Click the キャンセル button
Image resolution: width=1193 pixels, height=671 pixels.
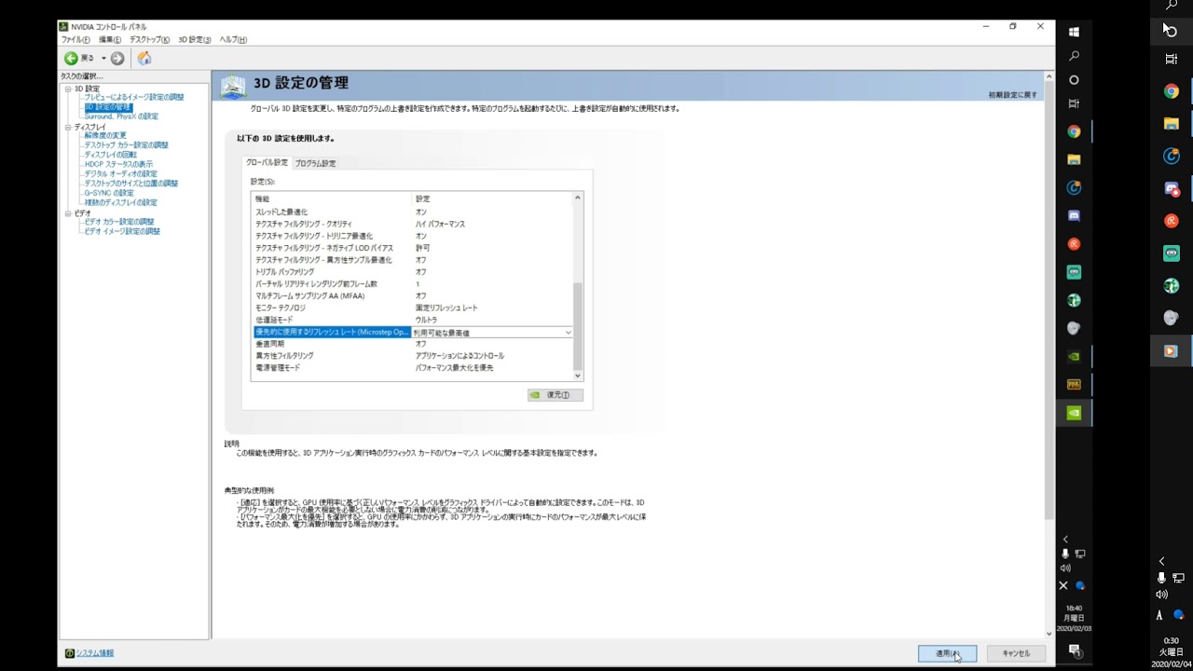(1016, 653)
